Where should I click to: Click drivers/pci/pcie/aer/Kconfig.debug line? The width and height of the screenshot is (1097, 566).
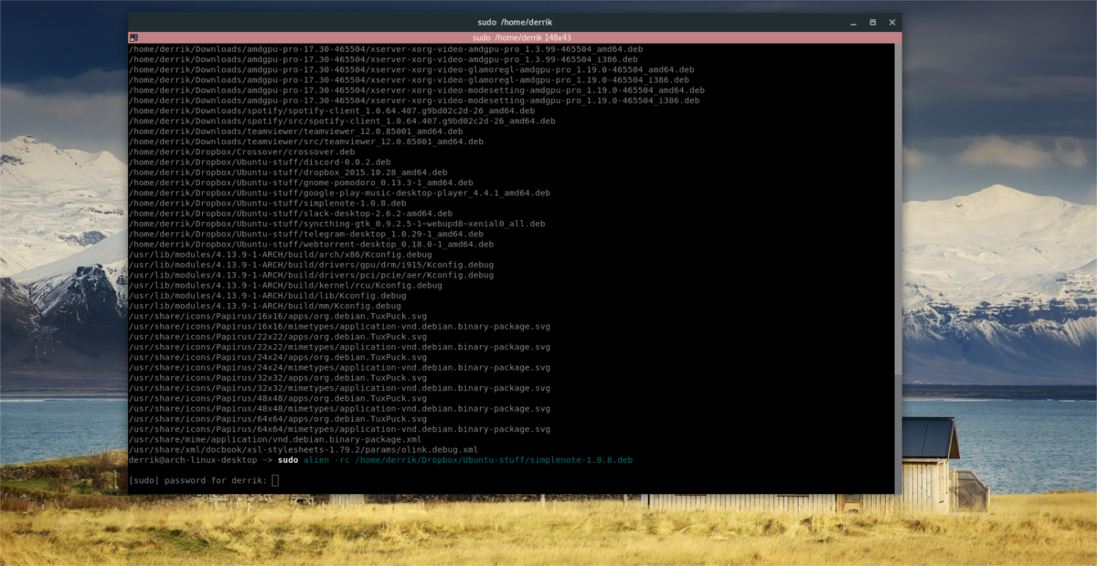point(312,275)
